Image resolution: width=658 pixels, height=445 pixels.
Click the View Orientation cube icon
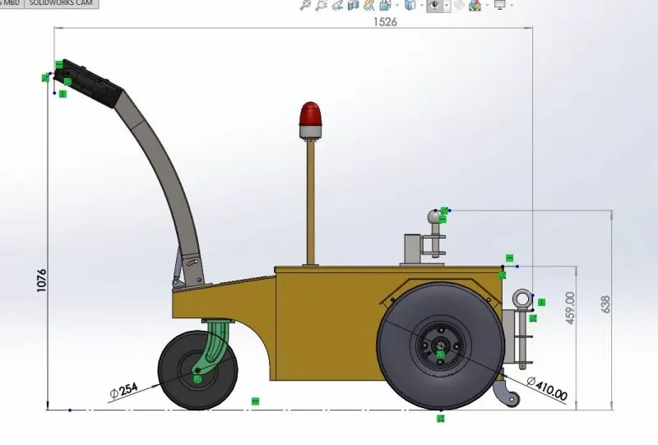click(384, 5)
